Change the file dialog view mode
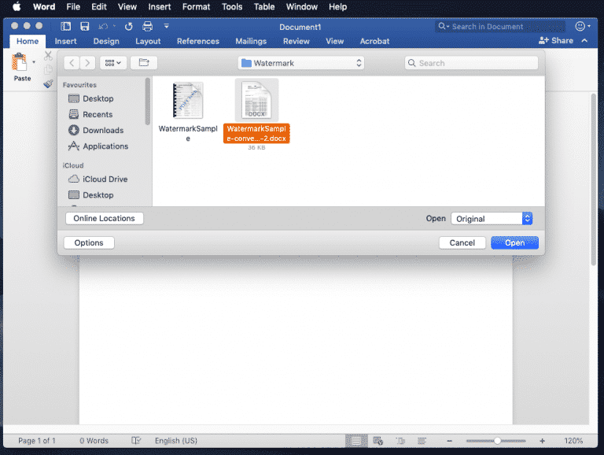The width and height of the screenshot is (604, 455). 113,63
